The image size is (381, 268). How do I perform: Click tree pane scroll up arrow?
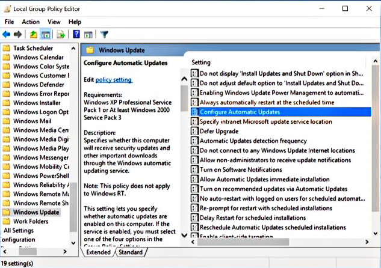[x=73, y=49]
